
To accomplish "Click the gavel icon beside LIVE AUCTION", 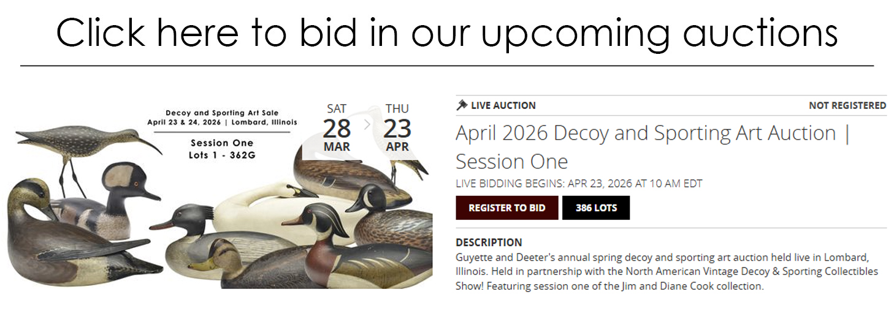I will (x=462, y=105).
